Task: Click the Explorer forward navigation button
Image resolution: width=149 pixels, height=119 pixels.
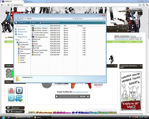Action: click(x=19, y=18)
